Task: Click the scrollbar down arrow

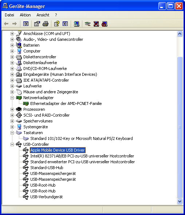Action: [180, 201]
